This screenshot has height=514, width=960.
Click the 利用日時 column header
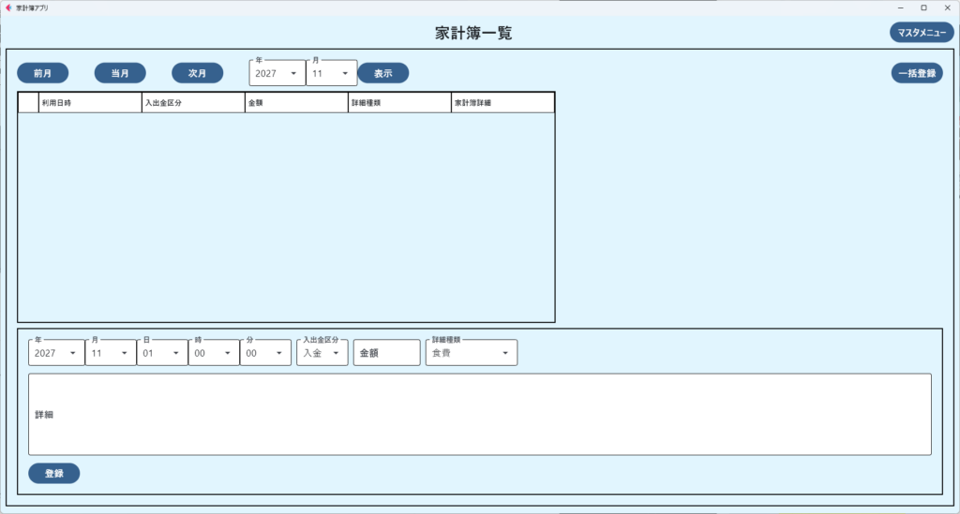89,103
